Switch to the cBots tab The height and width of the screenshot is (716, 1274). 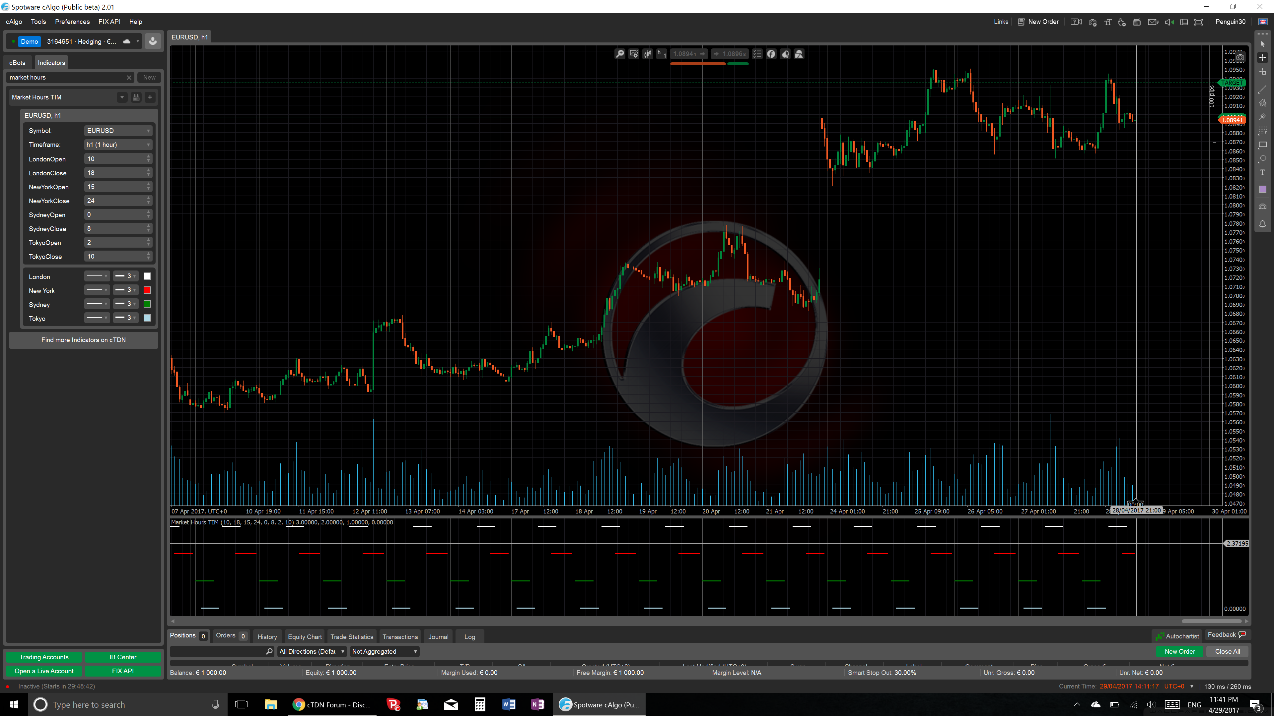point(17,63)
